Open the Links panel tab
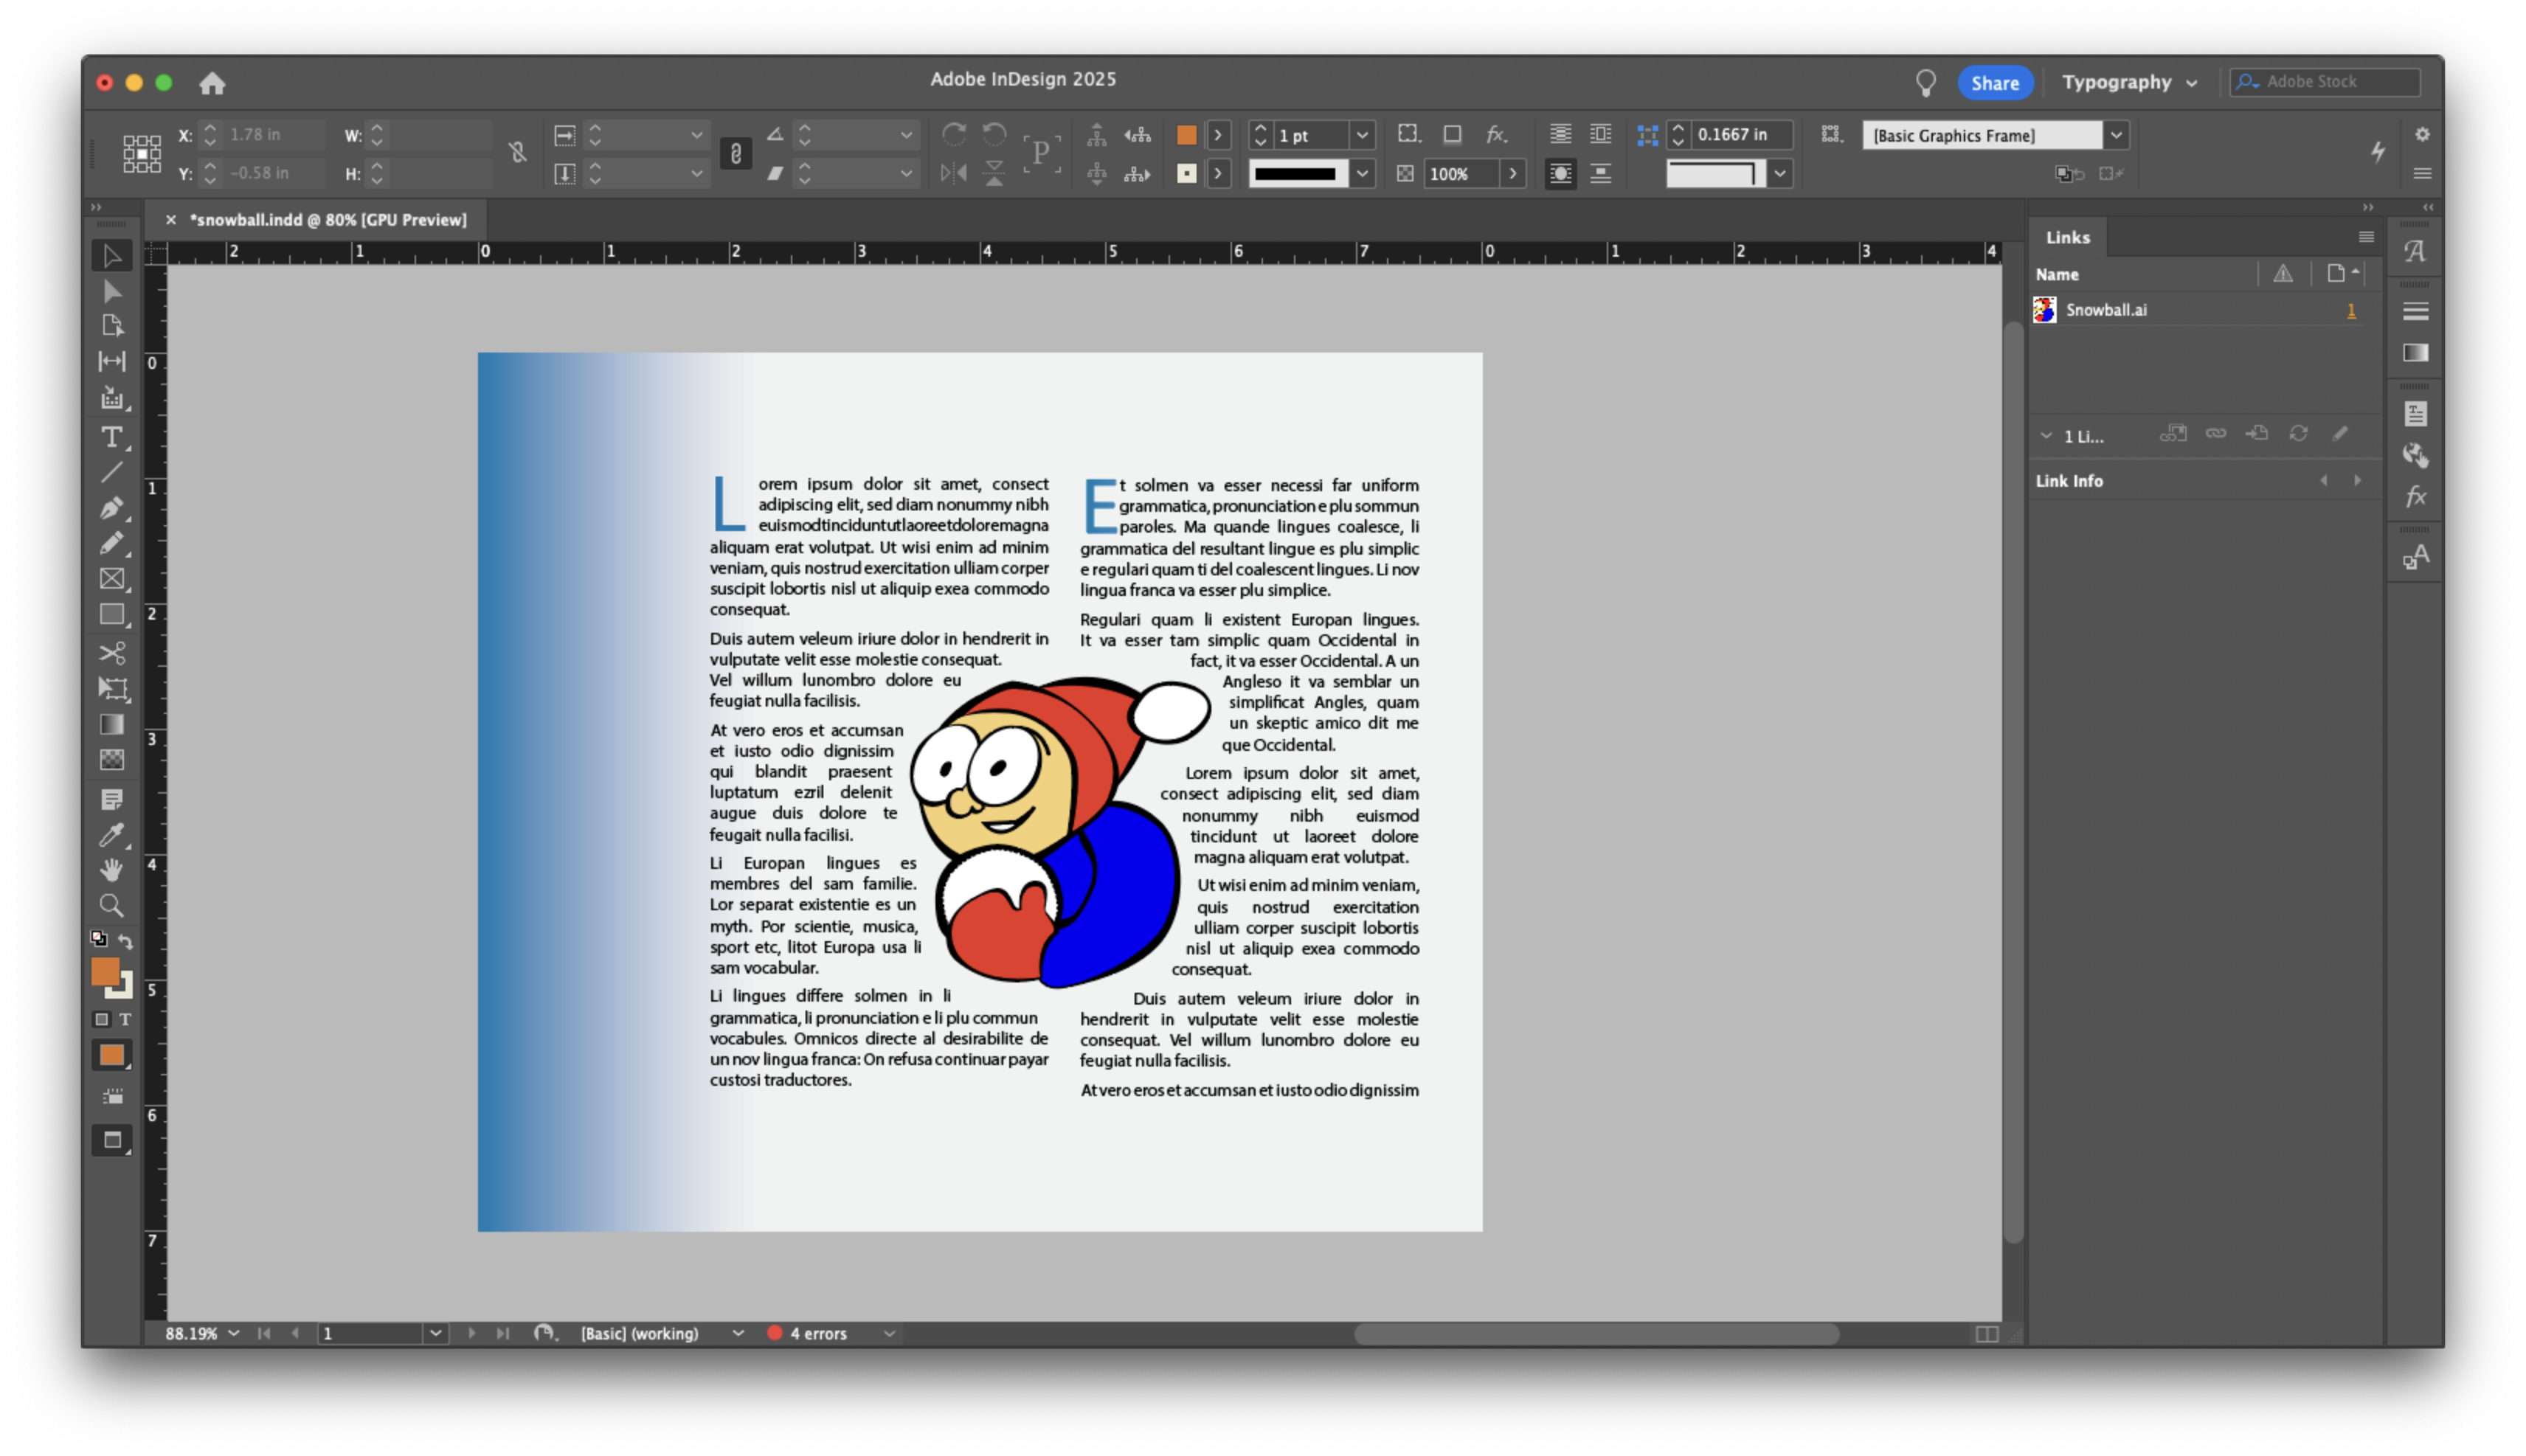This screenshot has width=2526, height=1456. (2067, 237)
